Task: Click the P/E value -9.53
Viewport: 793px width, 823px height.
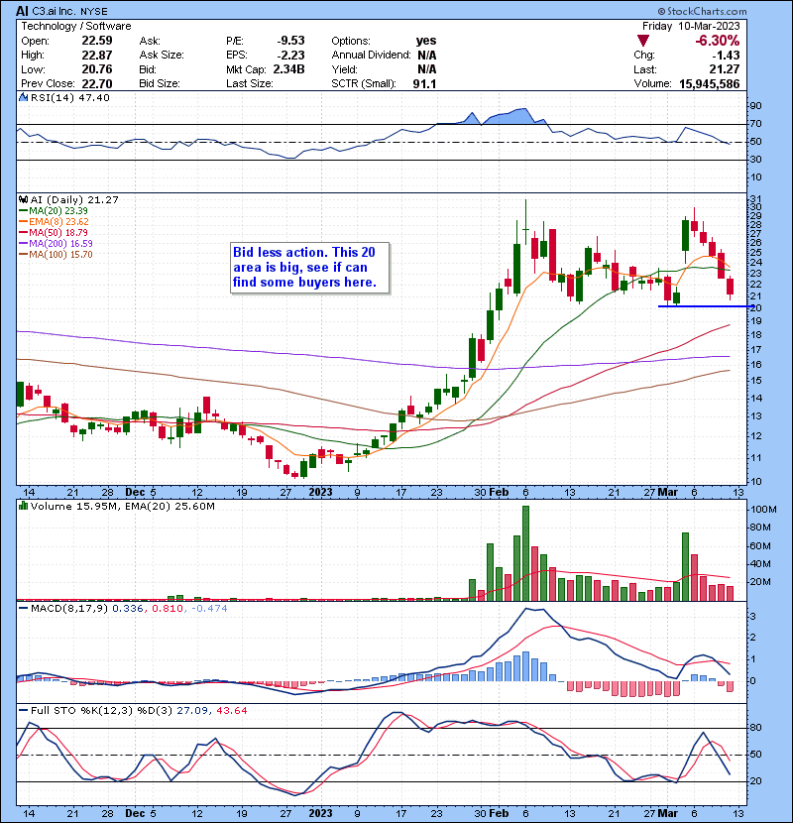Action: tap(290, 41)
